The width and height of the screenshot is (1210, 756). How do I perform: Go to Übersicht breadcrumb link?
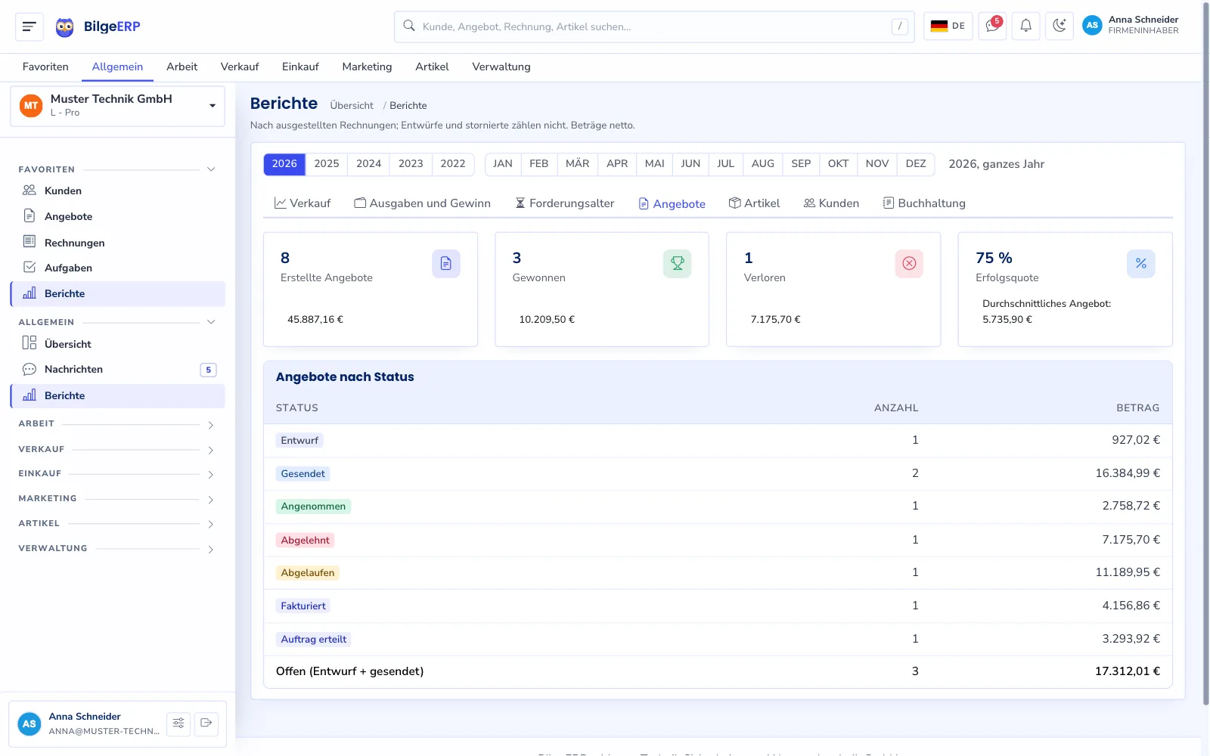[352, 106]
